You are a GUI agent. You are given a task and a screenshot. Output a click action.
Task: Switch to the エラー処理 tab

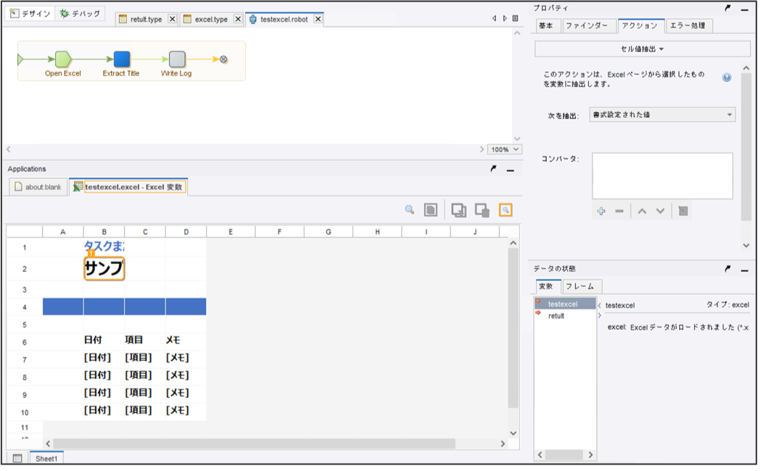pos(689,25)
